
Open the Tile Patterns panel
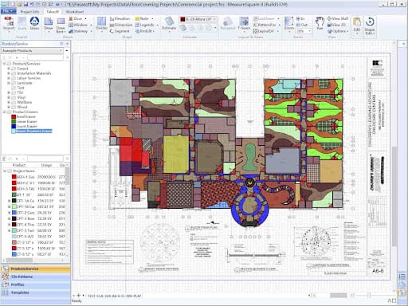click(x=36, y=277)
